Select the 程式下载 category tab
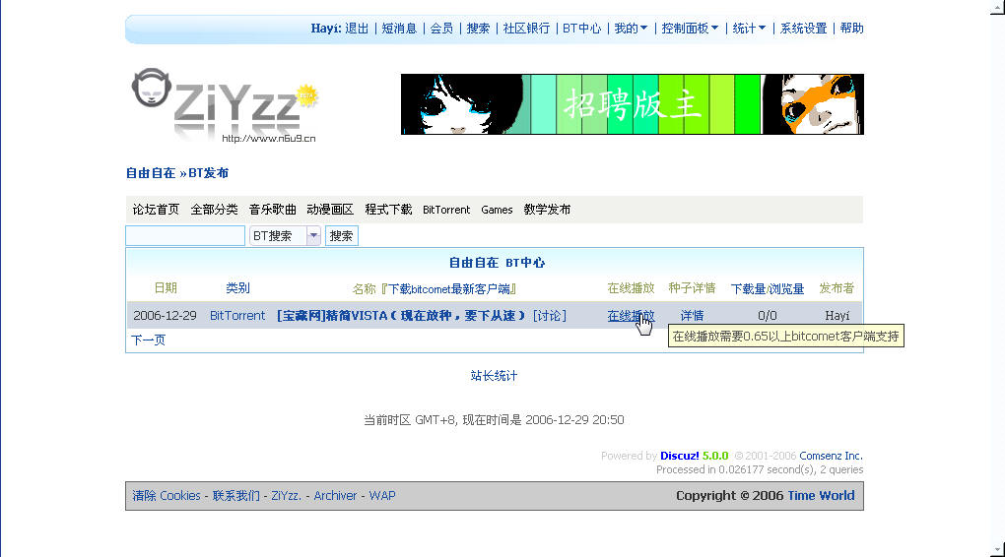 388,210
